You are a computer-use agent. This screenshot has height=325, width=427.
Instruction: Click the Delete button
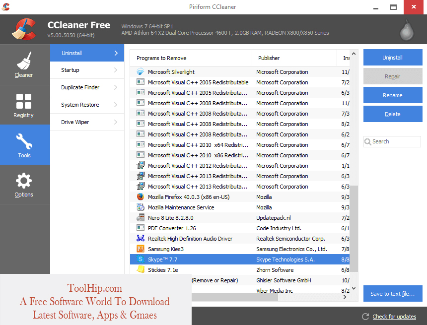(393, 114)
